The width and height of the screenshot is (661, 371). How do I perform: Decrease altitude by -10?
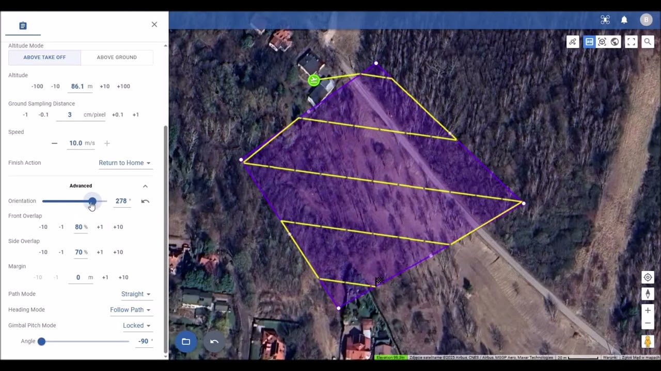coord(55,86)
